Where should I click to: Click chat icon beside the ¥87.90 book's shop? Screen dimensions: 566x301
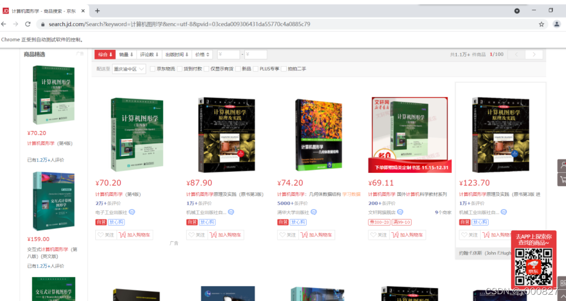[231, 212]
